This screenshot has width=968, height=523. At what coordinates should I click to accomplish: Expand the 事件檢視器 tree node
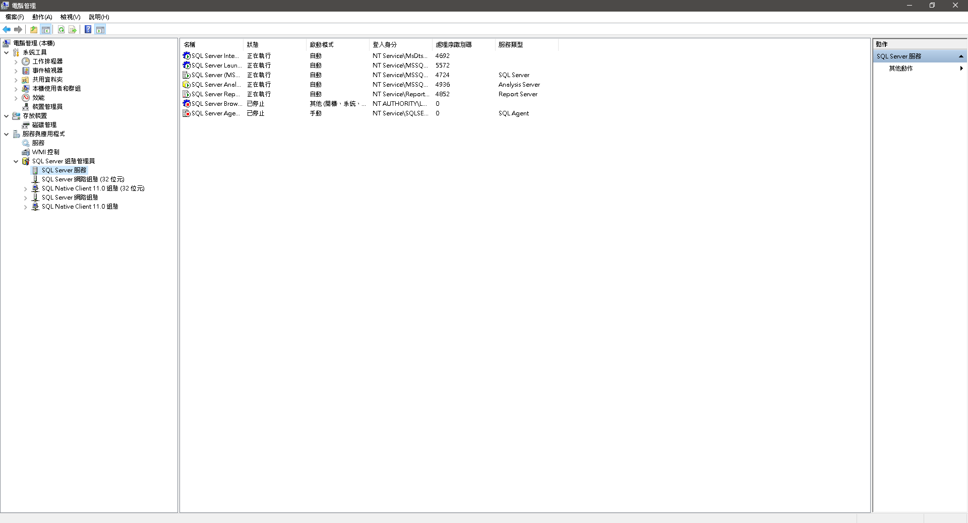coord(16,71)
